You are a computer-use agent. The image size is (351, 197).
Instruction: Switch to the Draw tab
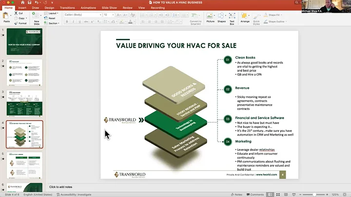[36, 8]
